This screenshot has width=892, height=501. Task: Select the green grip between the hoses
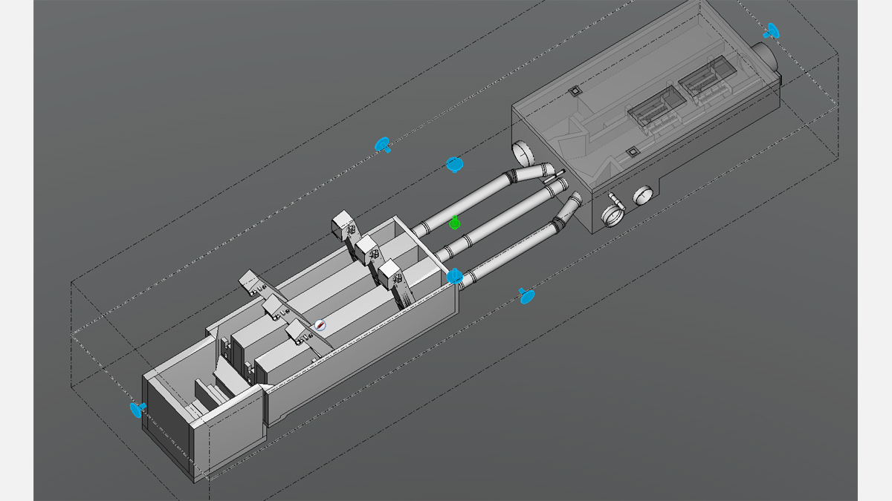455,222
